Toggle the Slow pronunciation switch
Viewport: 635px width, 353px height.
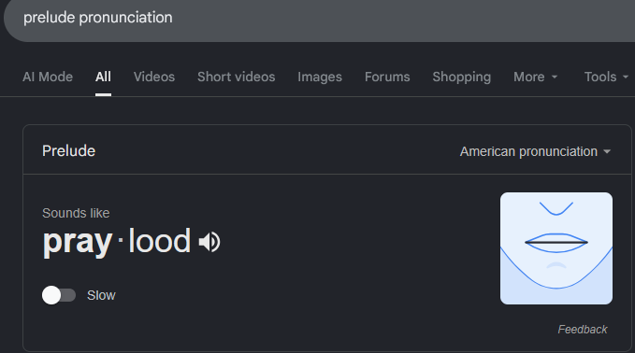(x=59, y=295)
